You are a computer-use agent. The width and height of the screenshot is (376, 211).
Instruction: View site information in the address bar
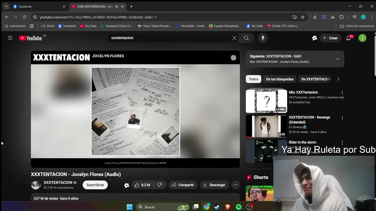point(35,17)
